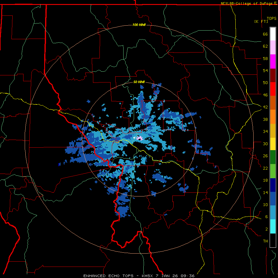Click the magenta legend swatch
Screen dimensions: 278x278
(273, 61)
